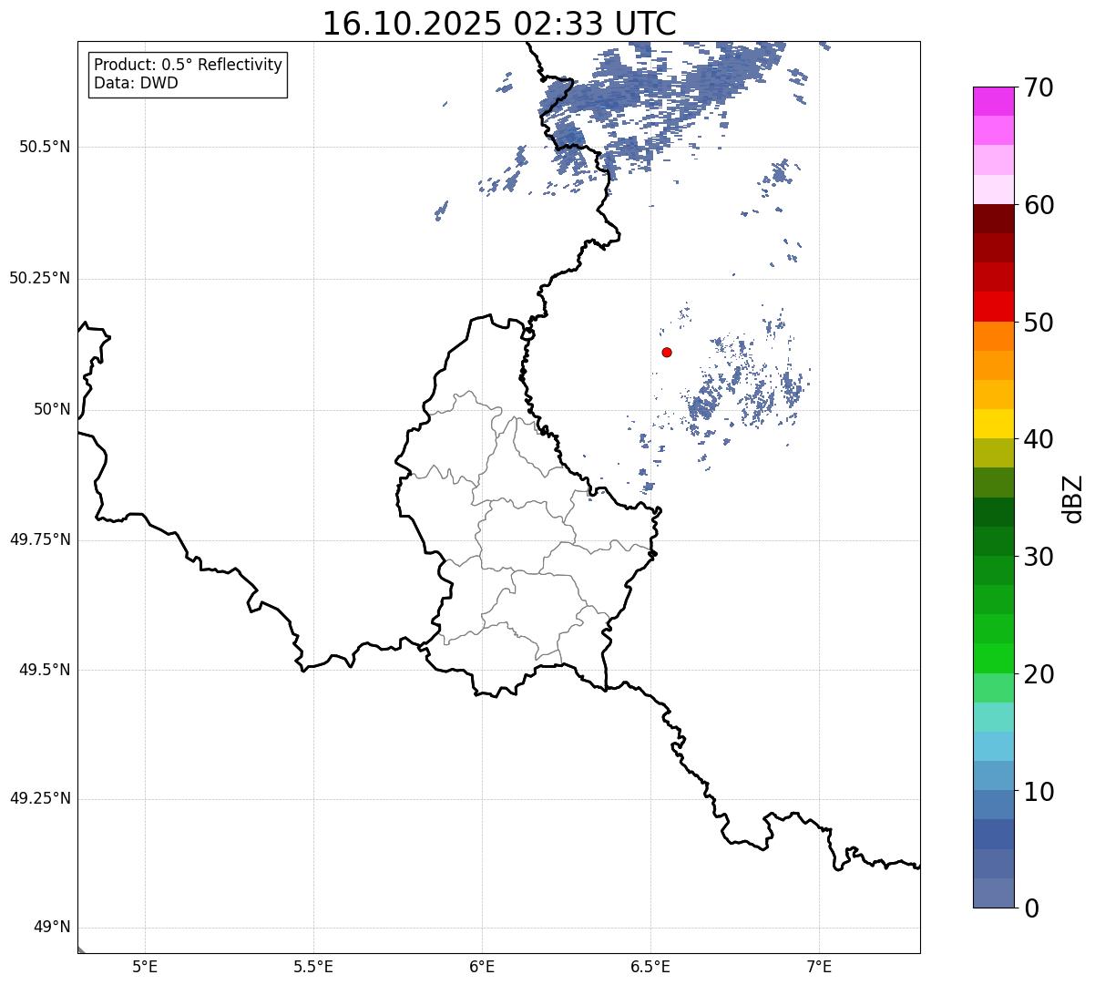Viewport: 1095px width, 985px height.
Task: Click the longitude label 7°E
Action: [x=819, y=966]
